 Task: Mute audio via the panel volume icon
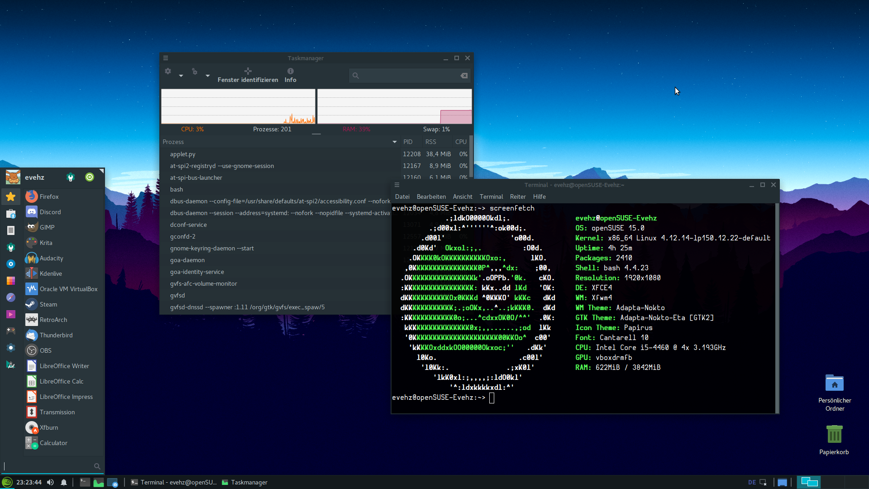tap(50, 482)
